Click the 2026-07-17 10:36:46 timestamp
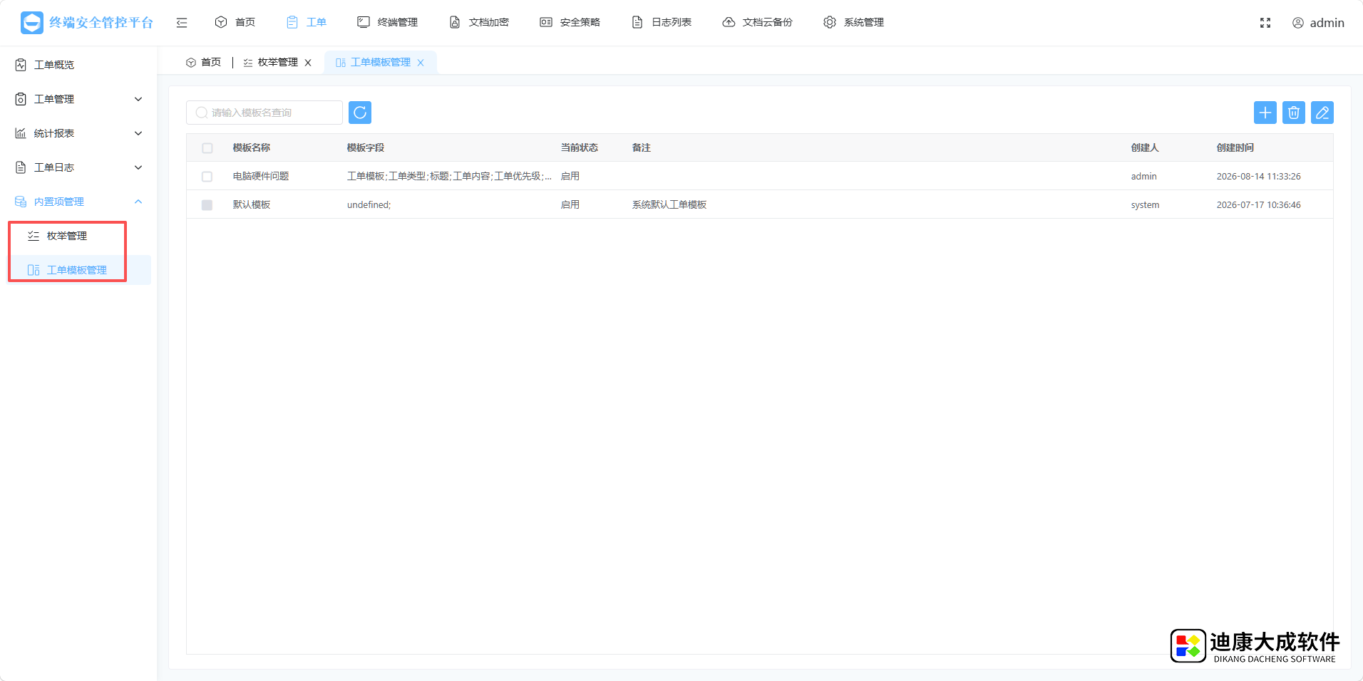Image resolution: width=1363 pixels, height=681 pixels. [1259, 204]
